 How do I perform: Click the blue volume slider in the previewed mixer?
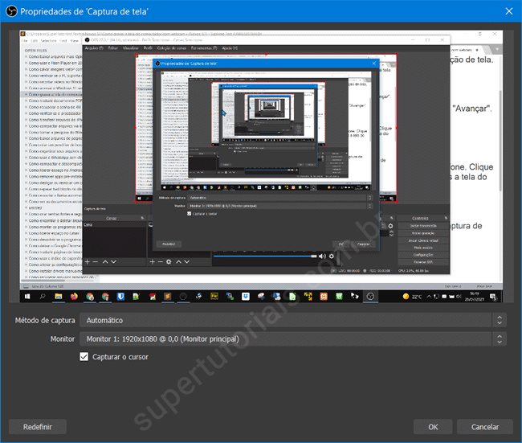[265, 256]
